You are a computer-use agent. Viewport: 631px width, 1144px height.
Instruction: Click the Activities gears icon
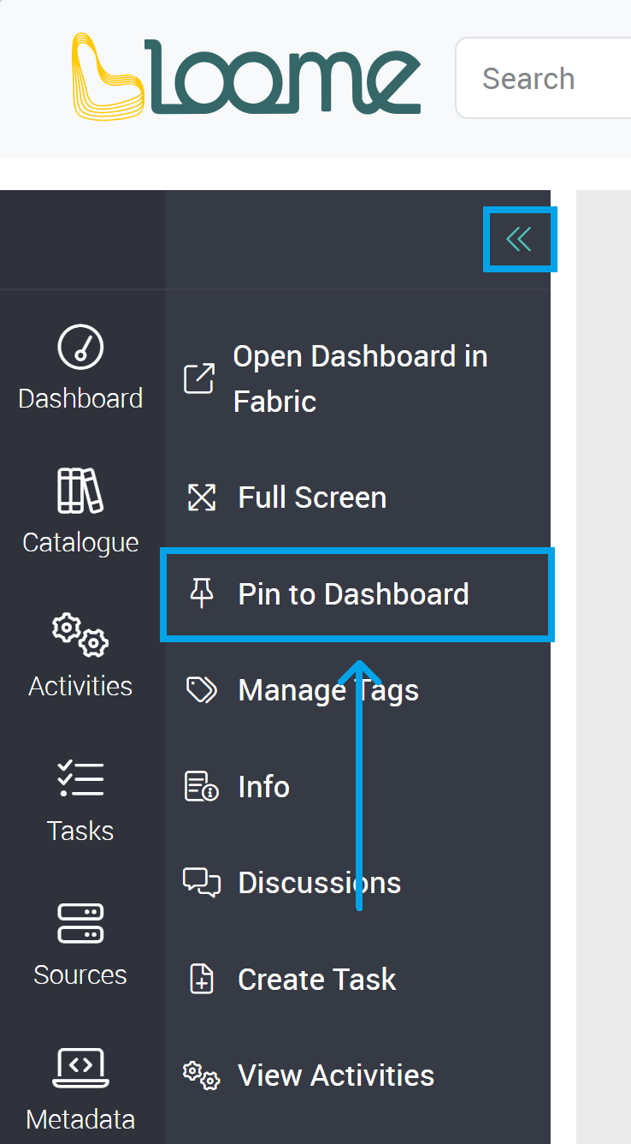pyautogui.click(x=80, y=634)
